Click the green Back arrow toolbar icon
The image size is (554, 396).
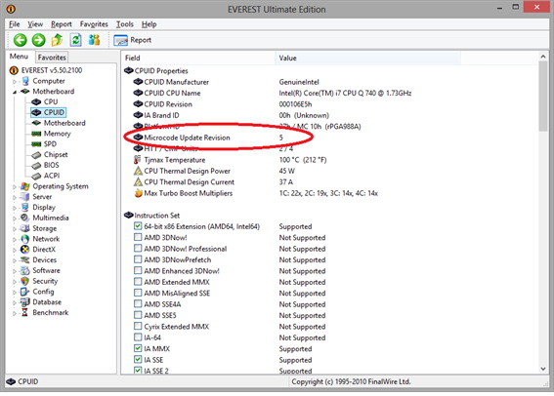pos(21,40)
